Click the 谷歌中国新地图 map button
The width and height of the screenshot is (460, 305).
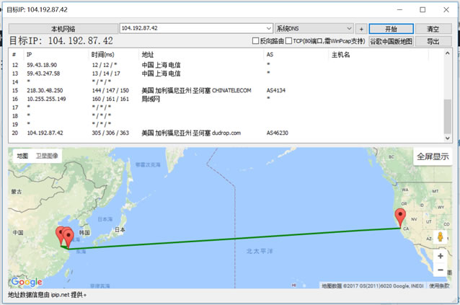pyautogui.click(x=391, y=41)
